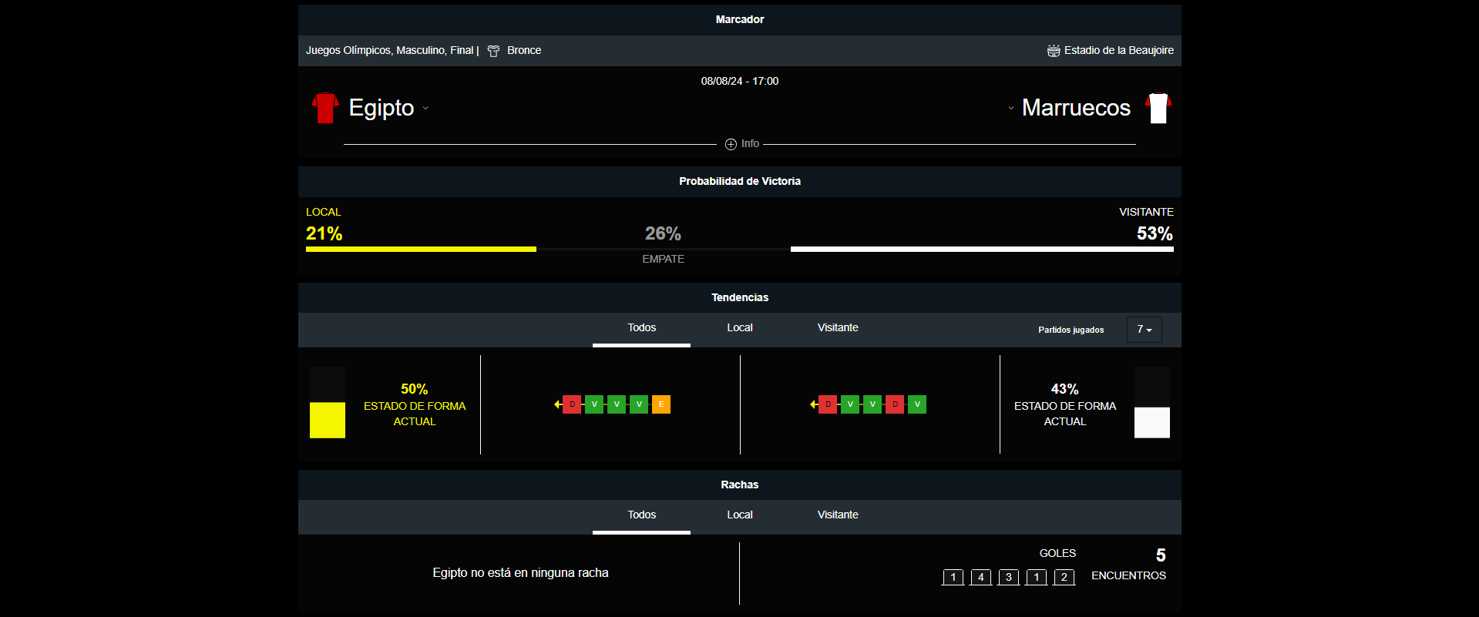Click Morocco's white jersey icon
This screenshot has width=1479, height=617.
tap(1158, 108)
